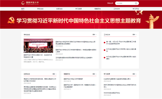Open 支部动态 item about 离退休工作部党支部
Viewport: 162px width, 99px height.
[x=40, y=80]
